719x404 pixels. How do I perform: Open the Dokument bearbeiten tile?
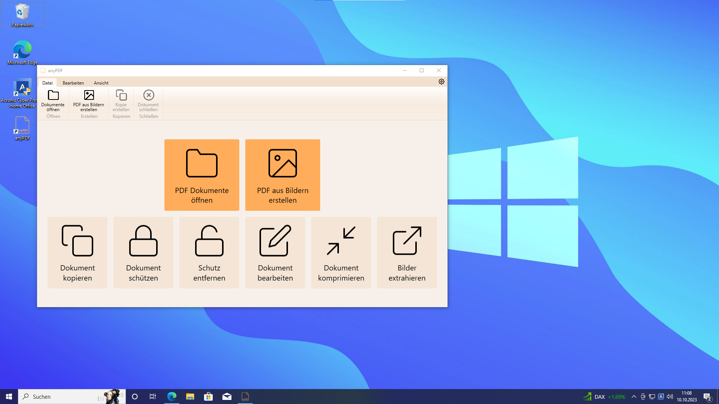275,252
